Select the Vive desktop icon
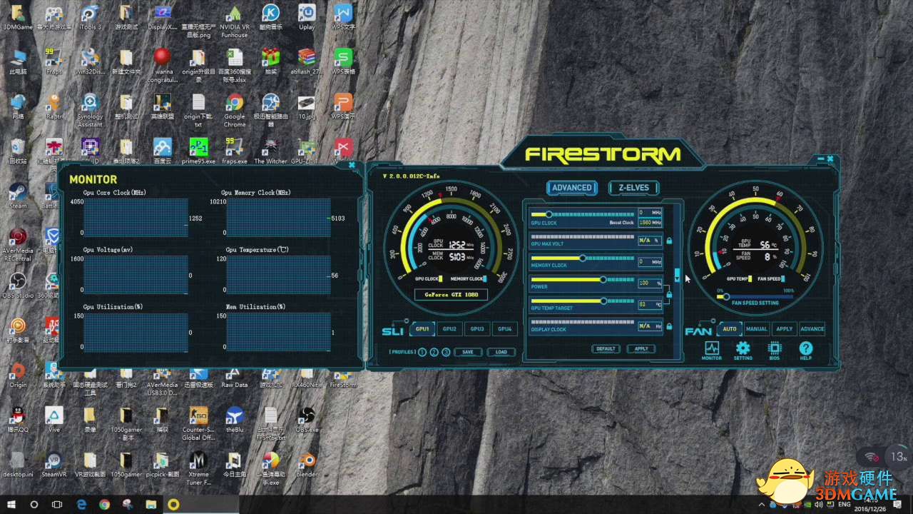The height and width of the screenshot is (514, 913). 53,420
